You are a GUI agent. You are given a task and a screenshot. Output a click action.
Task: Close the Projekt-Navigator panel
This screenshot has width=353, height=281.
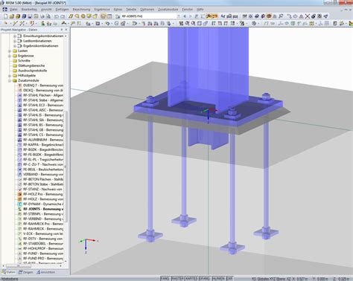[66, 30]
